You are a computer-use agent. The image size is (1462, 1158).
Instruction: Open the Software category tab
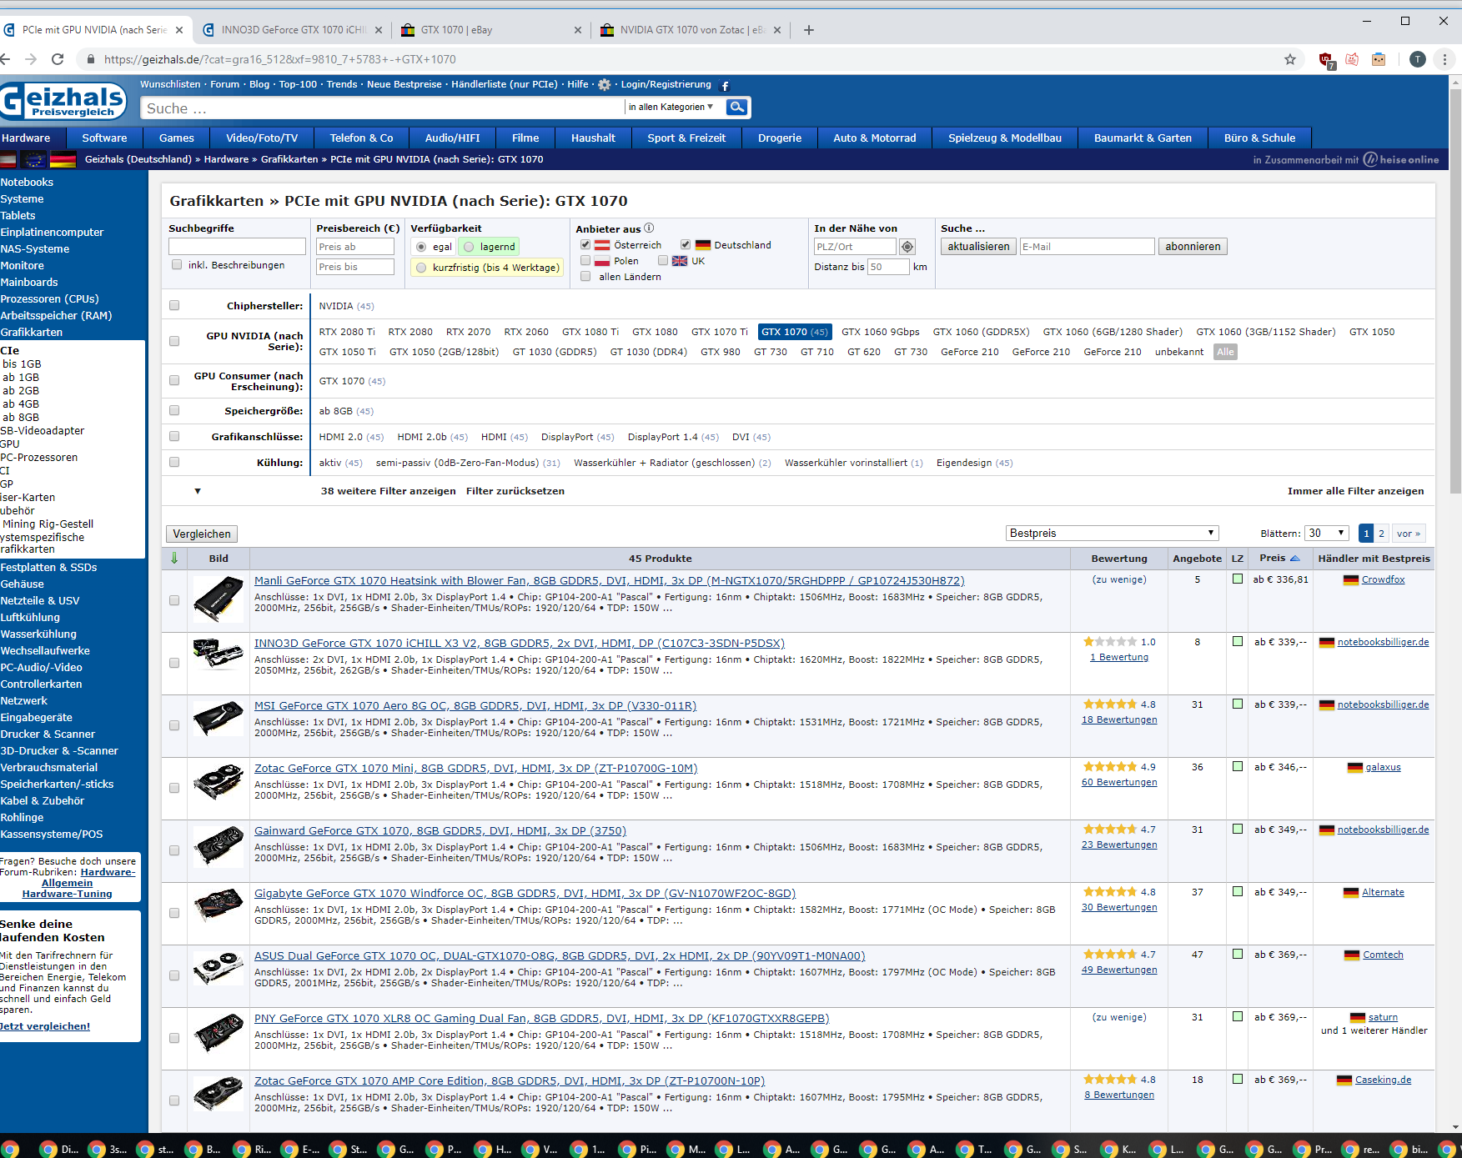coord(104,138)
